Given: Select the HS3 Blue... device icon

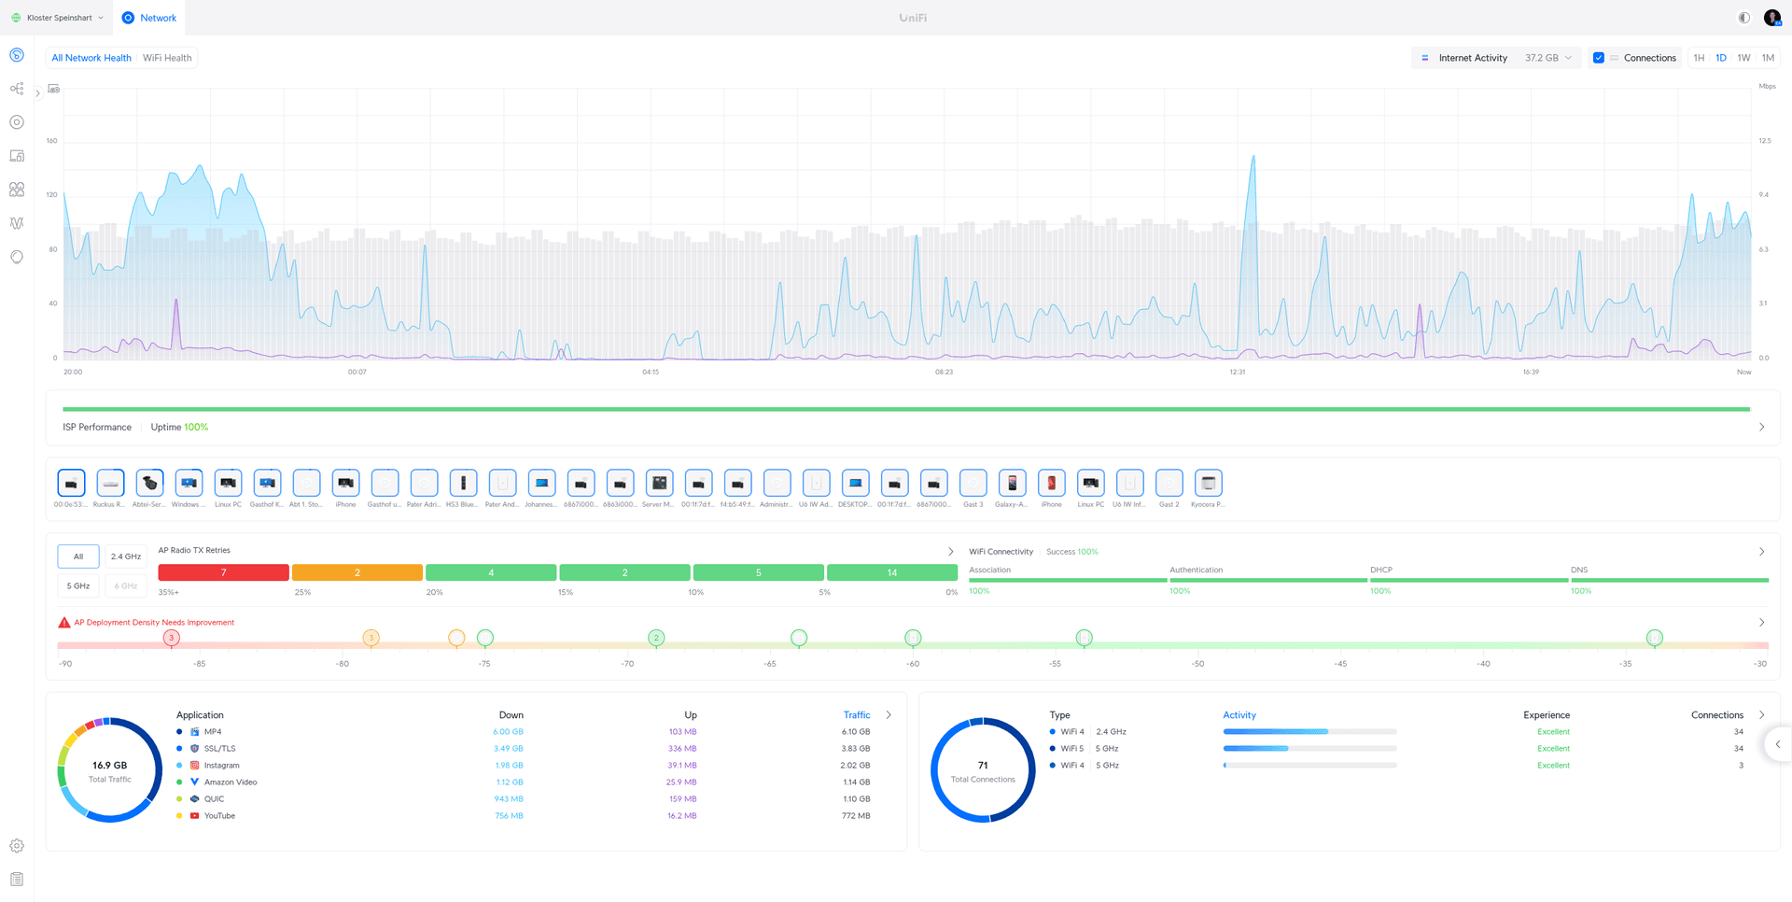Looking at the screenshot, I should 463,483.
